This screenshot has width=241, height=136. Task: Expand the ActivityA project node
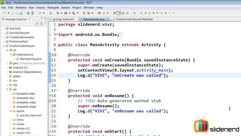click(x=4, y=29)
